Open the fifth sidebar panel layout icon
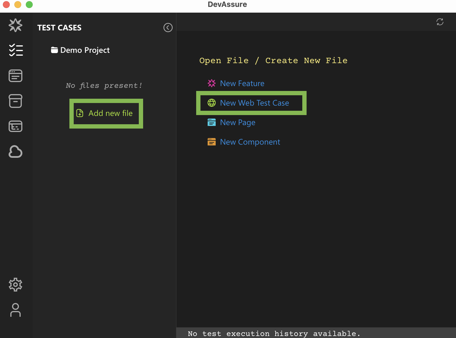Viewport: 456px width, 338px height. [15, 126]
